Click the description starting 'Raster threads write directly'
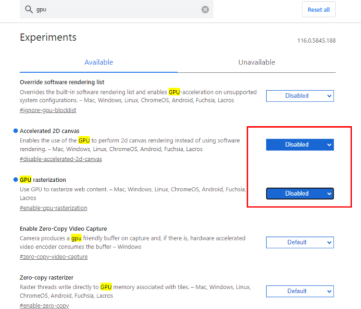The image size is (361, 309). 135,291
